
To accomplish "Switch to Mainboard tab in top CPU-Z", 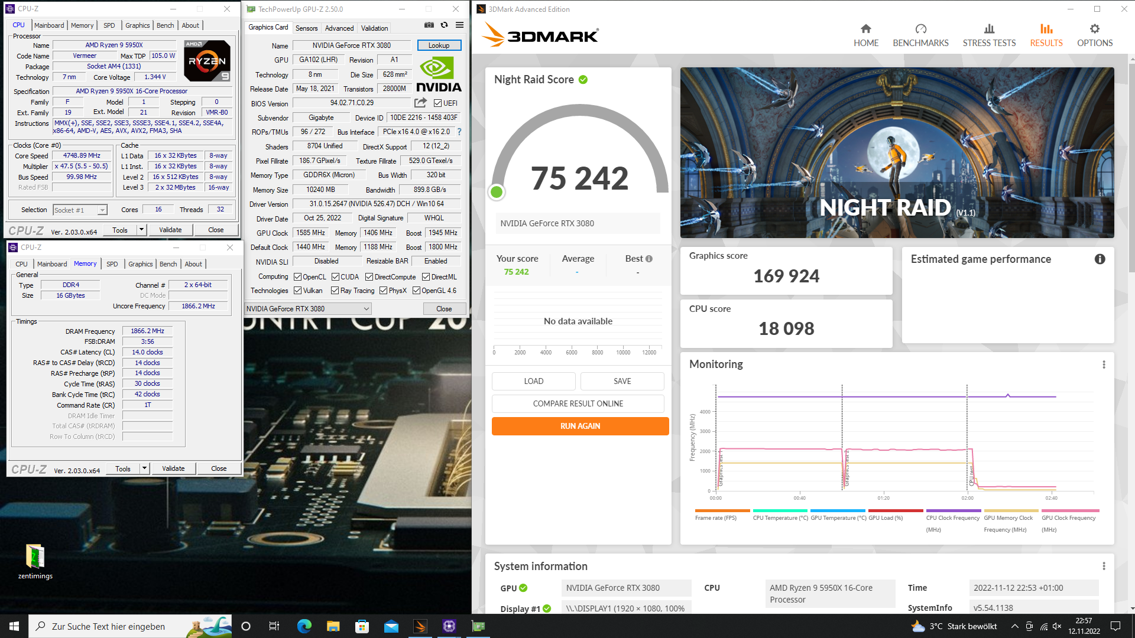I will [49, 25].
